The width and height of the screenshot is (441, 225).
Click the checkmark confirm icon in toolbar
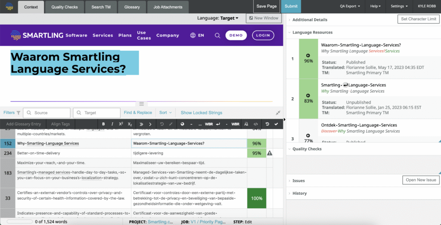(276, 124)
